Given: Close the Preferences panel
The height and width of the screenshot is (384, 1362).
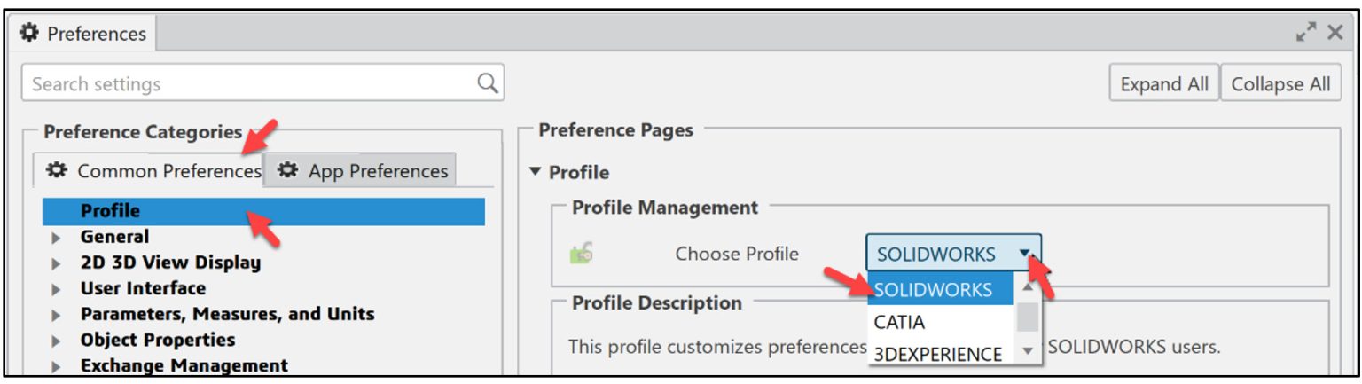Looking at the screenshot, I should pos(1335,33).
